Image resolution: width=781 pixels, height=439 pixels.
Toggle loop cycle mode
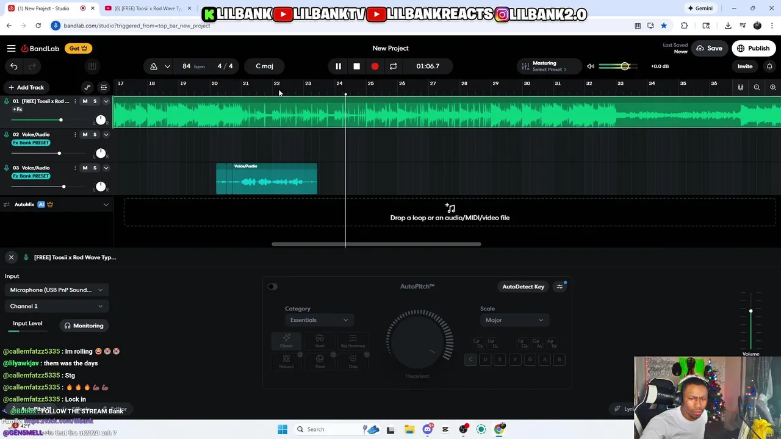point(393,66)
